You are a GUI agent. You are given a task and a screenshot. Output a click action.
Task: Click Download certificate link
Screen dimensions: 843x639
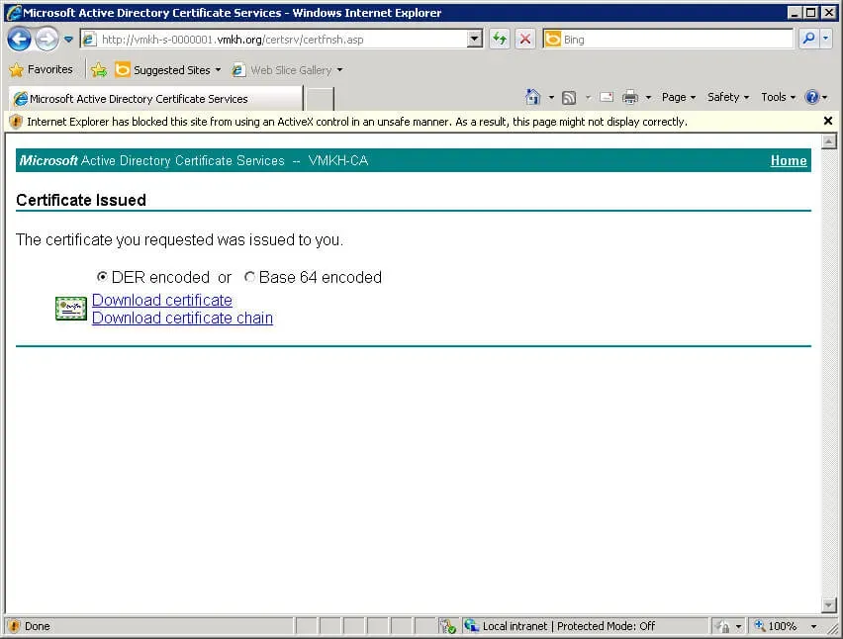pos(162,300)
